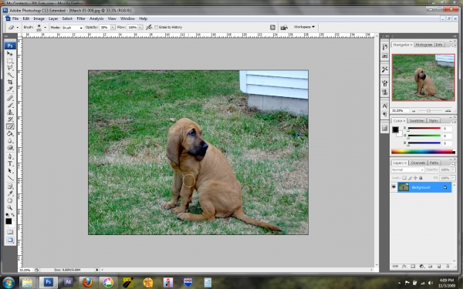463x289 pixels.
Task: Toggle lock position in Layers panel
Action: pos(415,178)
